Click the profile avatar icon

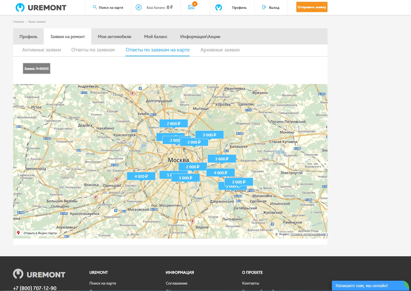[219, 7]
